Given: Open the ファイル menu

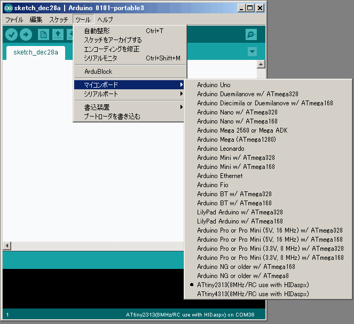Looking at the screenshot, I should (x=14, y=20).
